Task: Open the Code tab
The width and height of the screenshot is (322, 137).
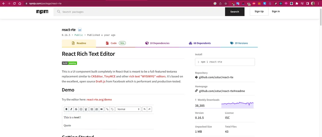Action: point(116,43)
